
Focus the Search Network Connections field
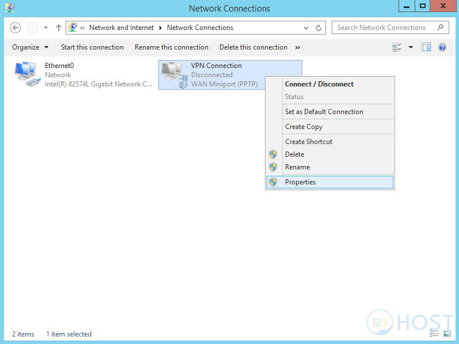click(390, 28)
